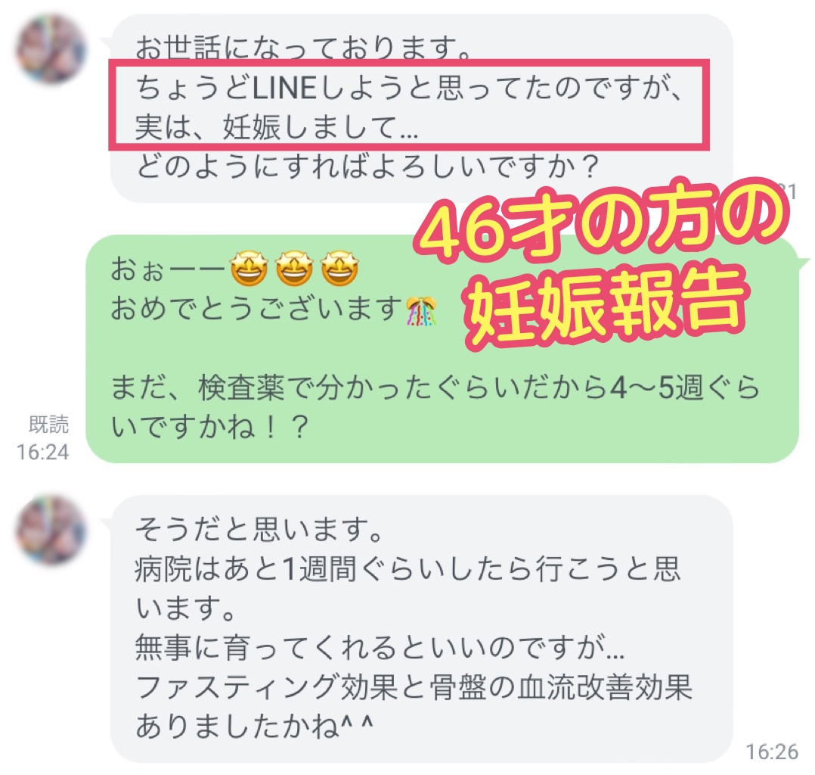Image resolution: width=815 pixels, height=775 pixels.
Task: Click the first star-eyes emoji
Action: point(249,269)
